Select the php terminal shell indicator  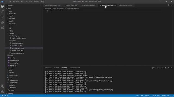154,68
